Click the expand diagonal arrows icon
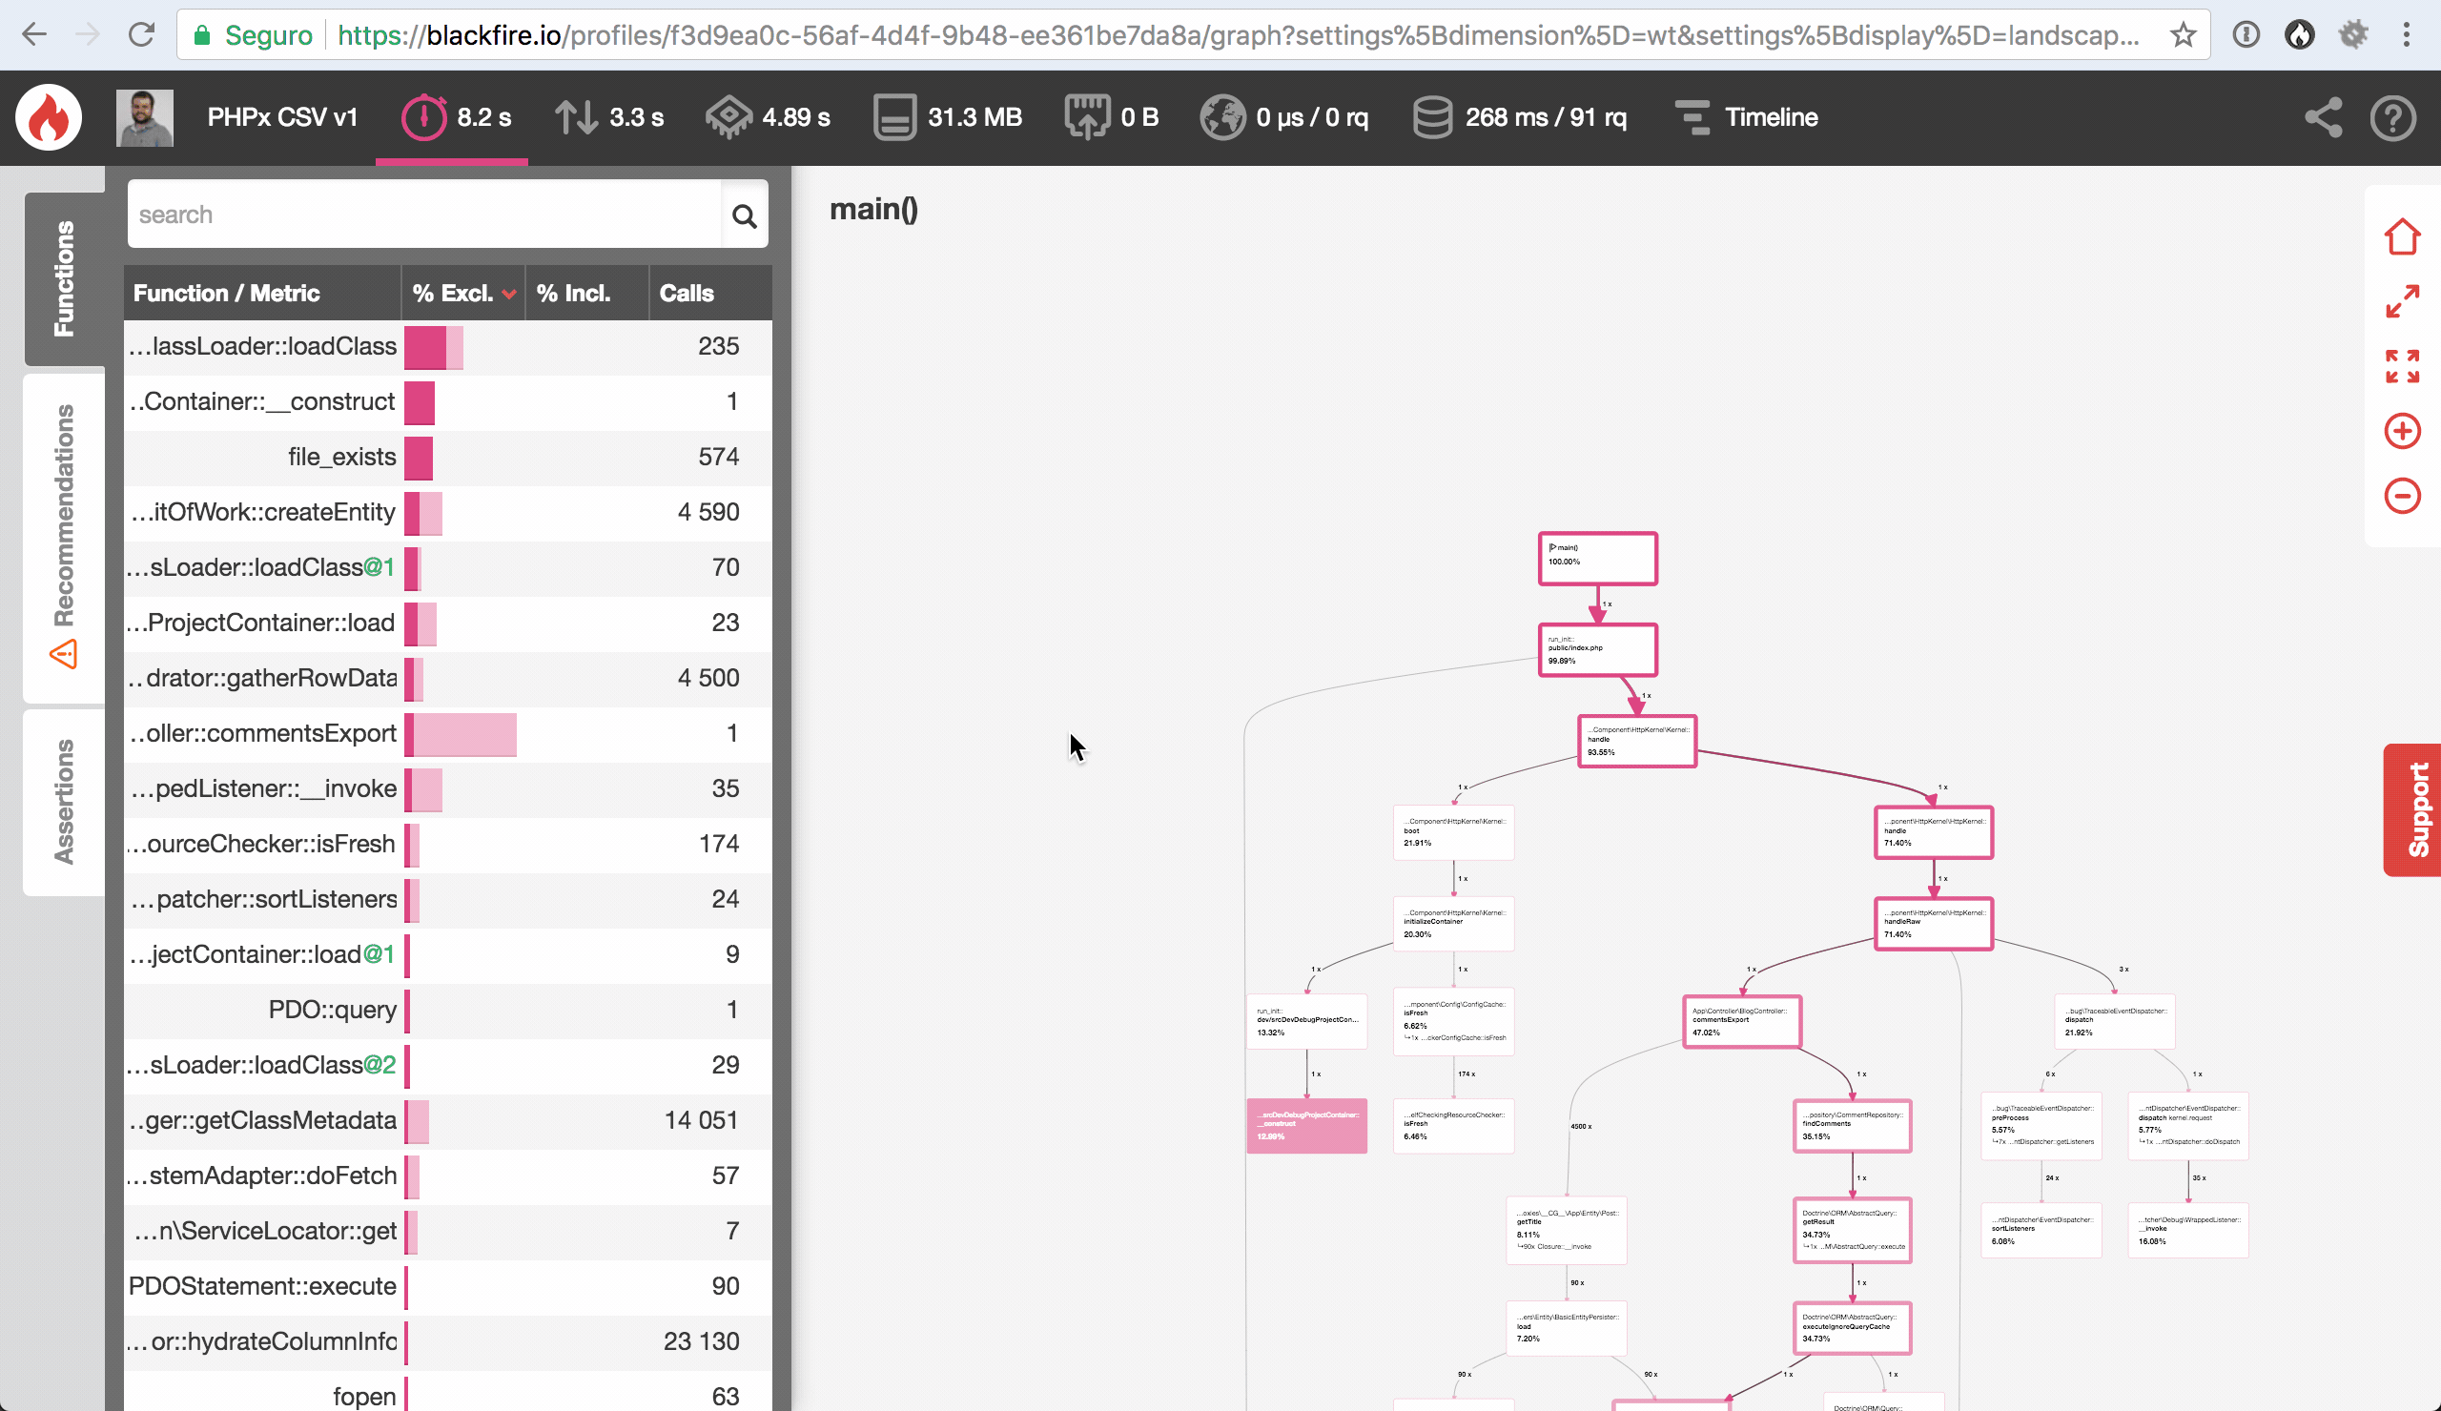This screenshot has height=1411, width=2441. click(2401, 301)
